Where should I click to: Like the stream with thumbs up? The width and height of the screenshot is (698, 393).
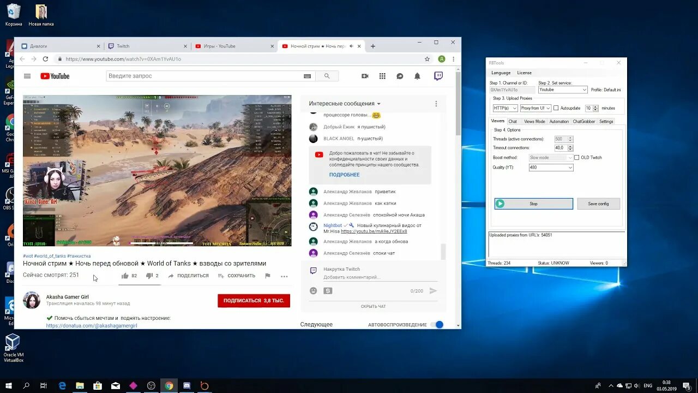click(x=125, y=276)
